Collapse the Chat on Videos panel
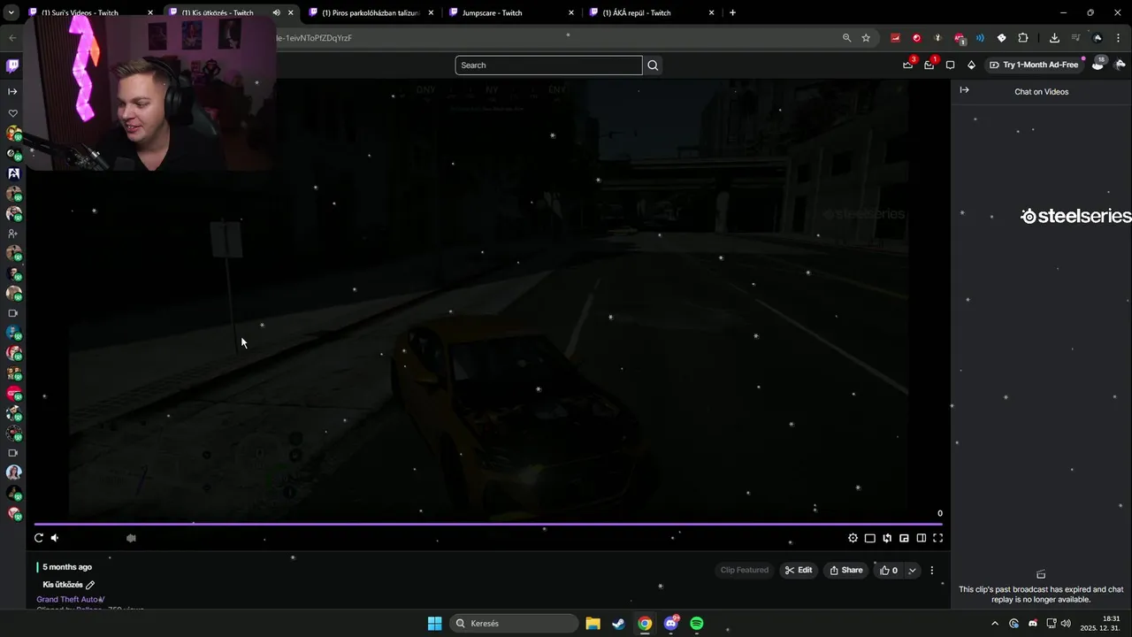 [x=964, y=90]
